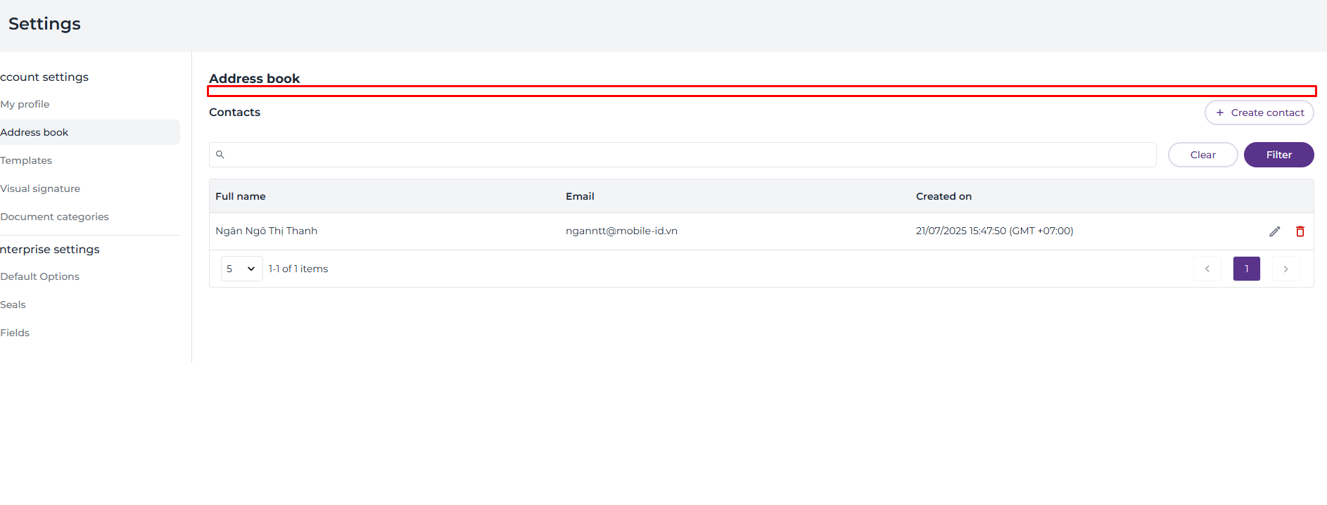Go to the previous page of contacts

click(x=1207, y=269)
